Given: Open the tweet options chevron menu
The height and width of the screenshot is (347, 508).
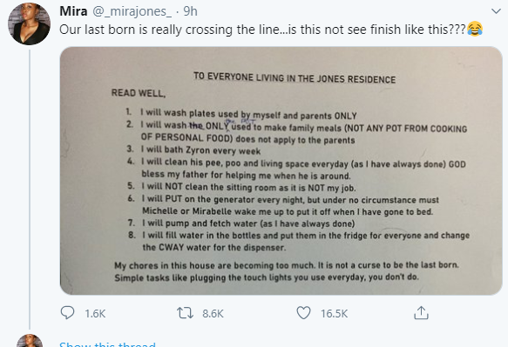Looking at the screenshot, I should tap(496, 11).
